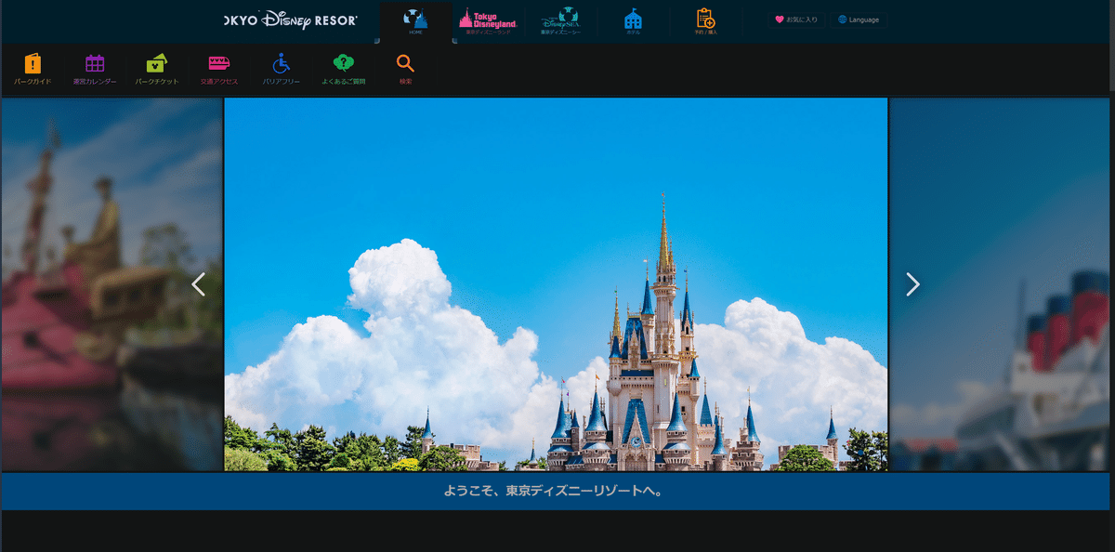Open the FAQ (よくあるご質問) icon
Image resolution: width=1115 pixels, height=552 pixels.
(x=344, y=70)
